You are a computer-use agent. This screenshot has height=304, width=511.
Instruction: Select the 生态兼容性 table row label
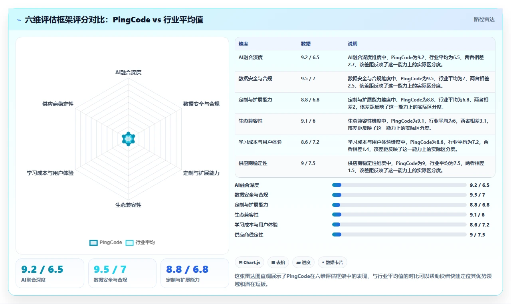(x=250, y=121)
